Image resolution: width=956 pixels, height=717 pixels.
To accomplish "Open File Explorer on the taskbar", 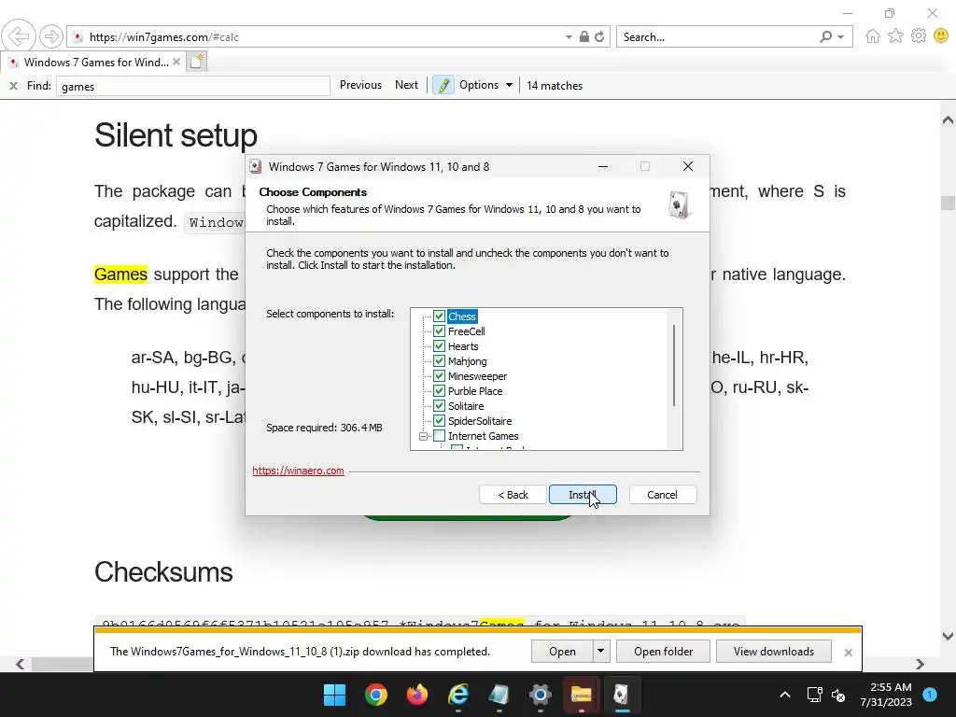I will point(581,695).
